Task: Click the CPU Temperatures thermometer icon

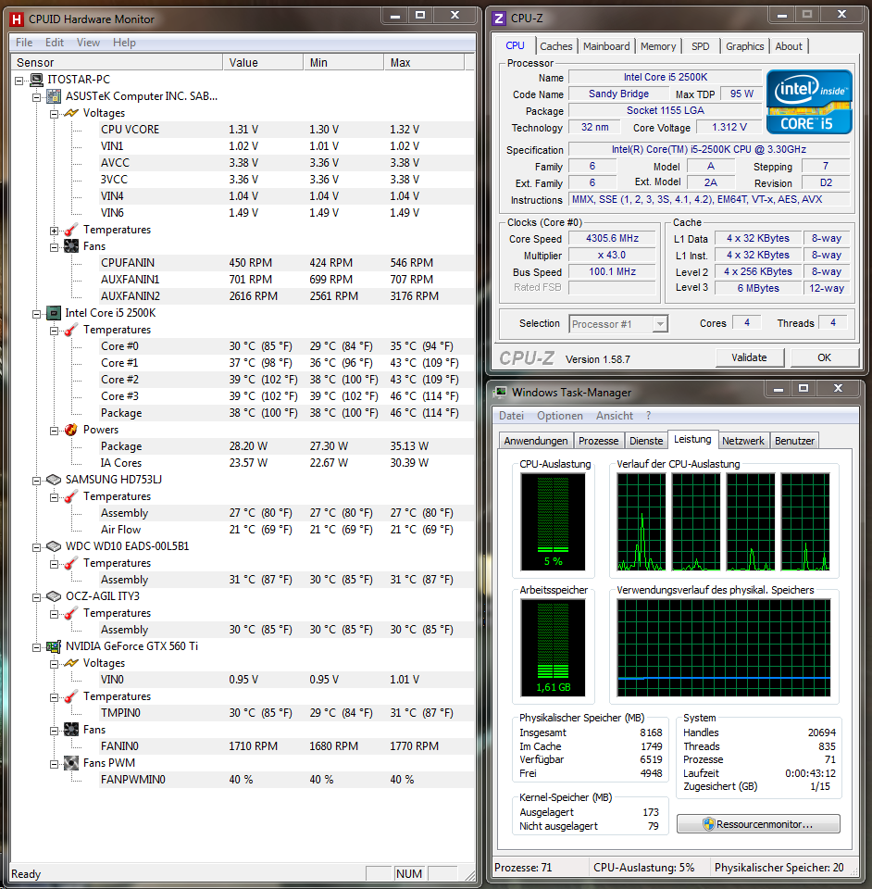Action: point(71,330)
